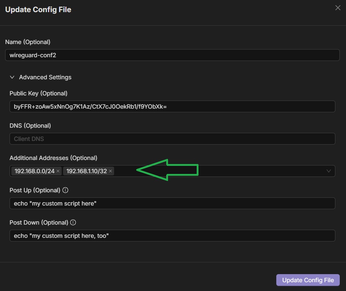Click the Name (Optional) label
Viewport: 346px width, 291px height.
point(28,42)
